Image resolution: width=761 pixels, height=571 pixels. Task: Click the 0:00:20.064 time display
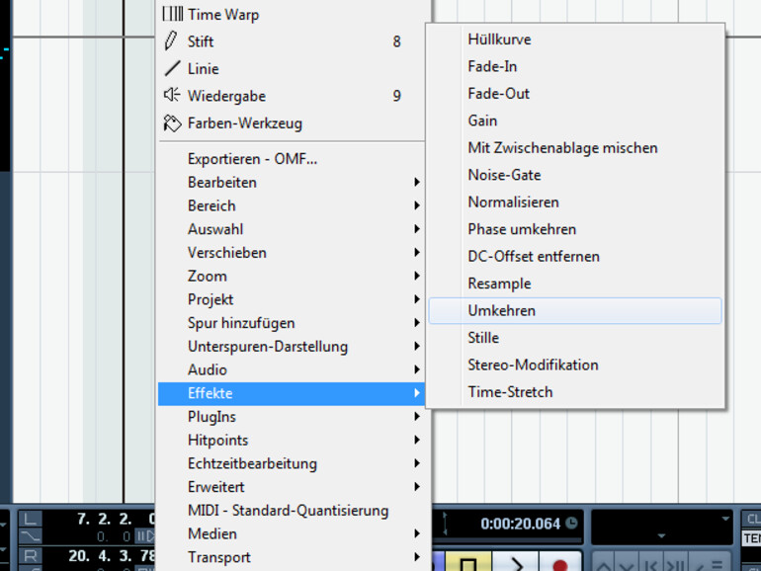click(520, 524)
